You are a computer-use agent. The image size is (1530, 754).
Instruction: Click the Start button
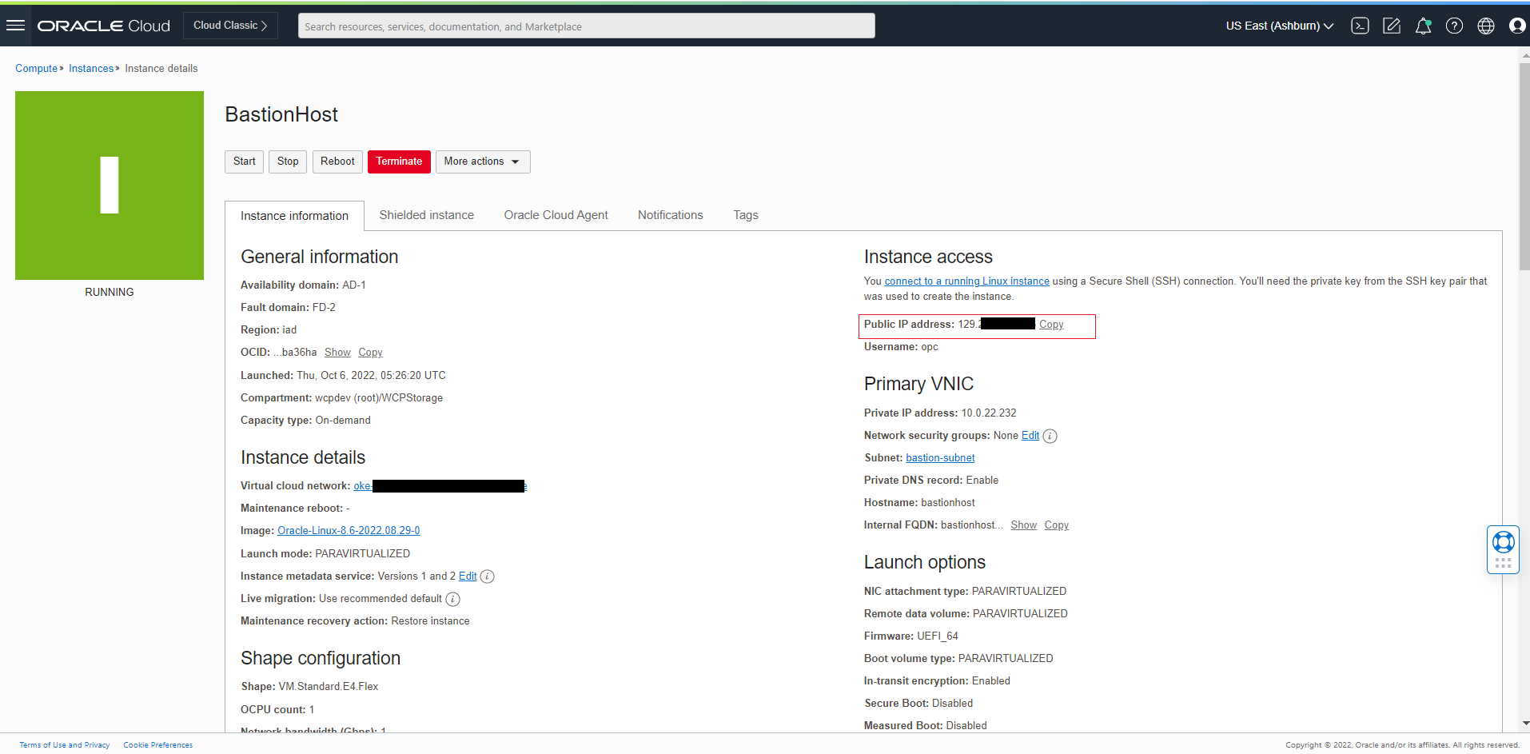click(x=244, y=162)
